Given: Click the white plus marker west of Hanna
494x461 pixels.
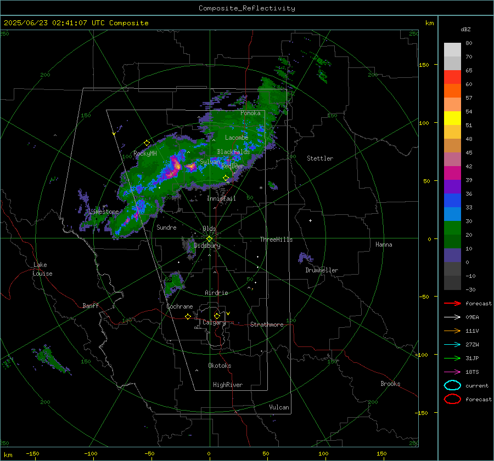Looking at the screenshot, I should [x=310, y=220].
